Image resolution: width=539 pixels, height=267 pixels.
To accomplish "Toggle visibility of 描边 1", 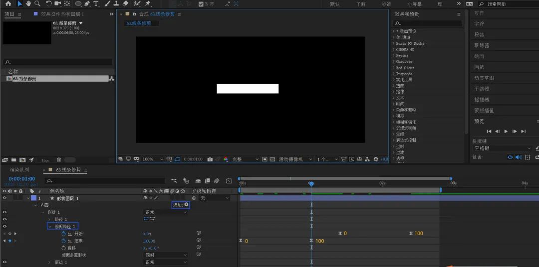I will click(x=5, y=262).
